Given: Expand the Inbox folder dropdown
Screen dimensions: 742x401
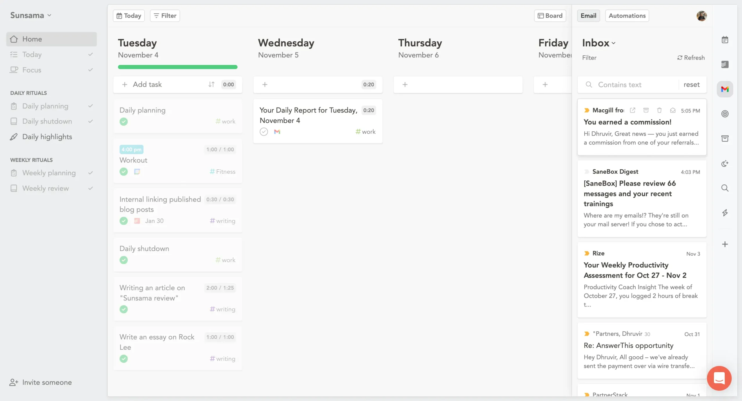Looking at the screenshot, I should (x=613, y=43).
